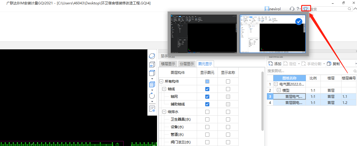Screen dimensions: 357x146
Task: Switch to the 分层显示 tab
Action: [187, 64]
